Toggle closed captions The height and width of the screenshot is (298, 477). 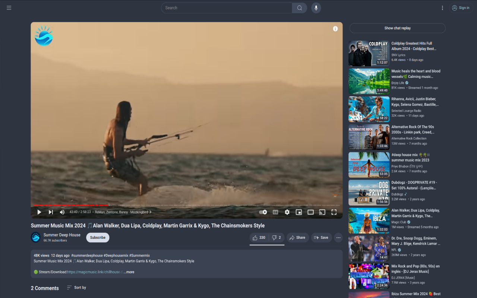click(x=275, y=212)
